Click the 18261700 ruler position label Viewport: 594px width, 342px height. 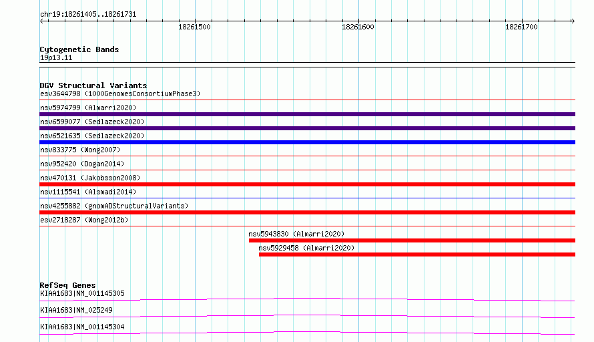coord(521,27)
